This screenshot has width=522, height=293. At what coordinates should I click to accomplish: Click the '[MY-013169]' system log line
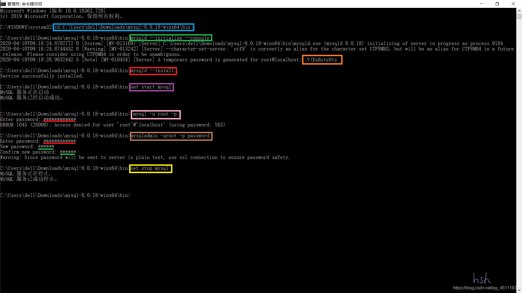[251, 43]
